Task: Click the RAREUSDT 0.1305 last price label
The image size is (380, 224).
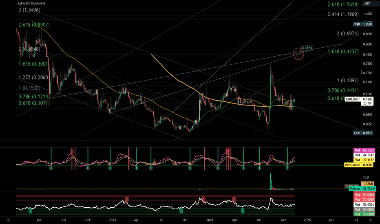Action: point(359,99)
